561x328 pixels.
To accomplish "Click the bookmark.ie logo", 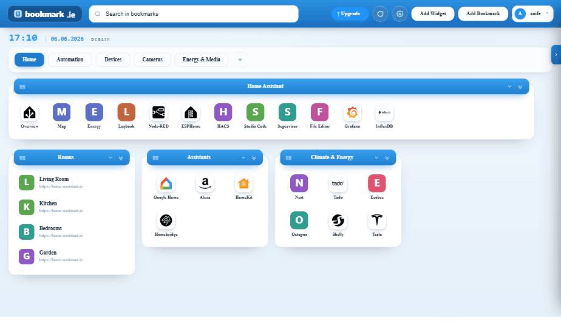I will (x=45, y=14).
